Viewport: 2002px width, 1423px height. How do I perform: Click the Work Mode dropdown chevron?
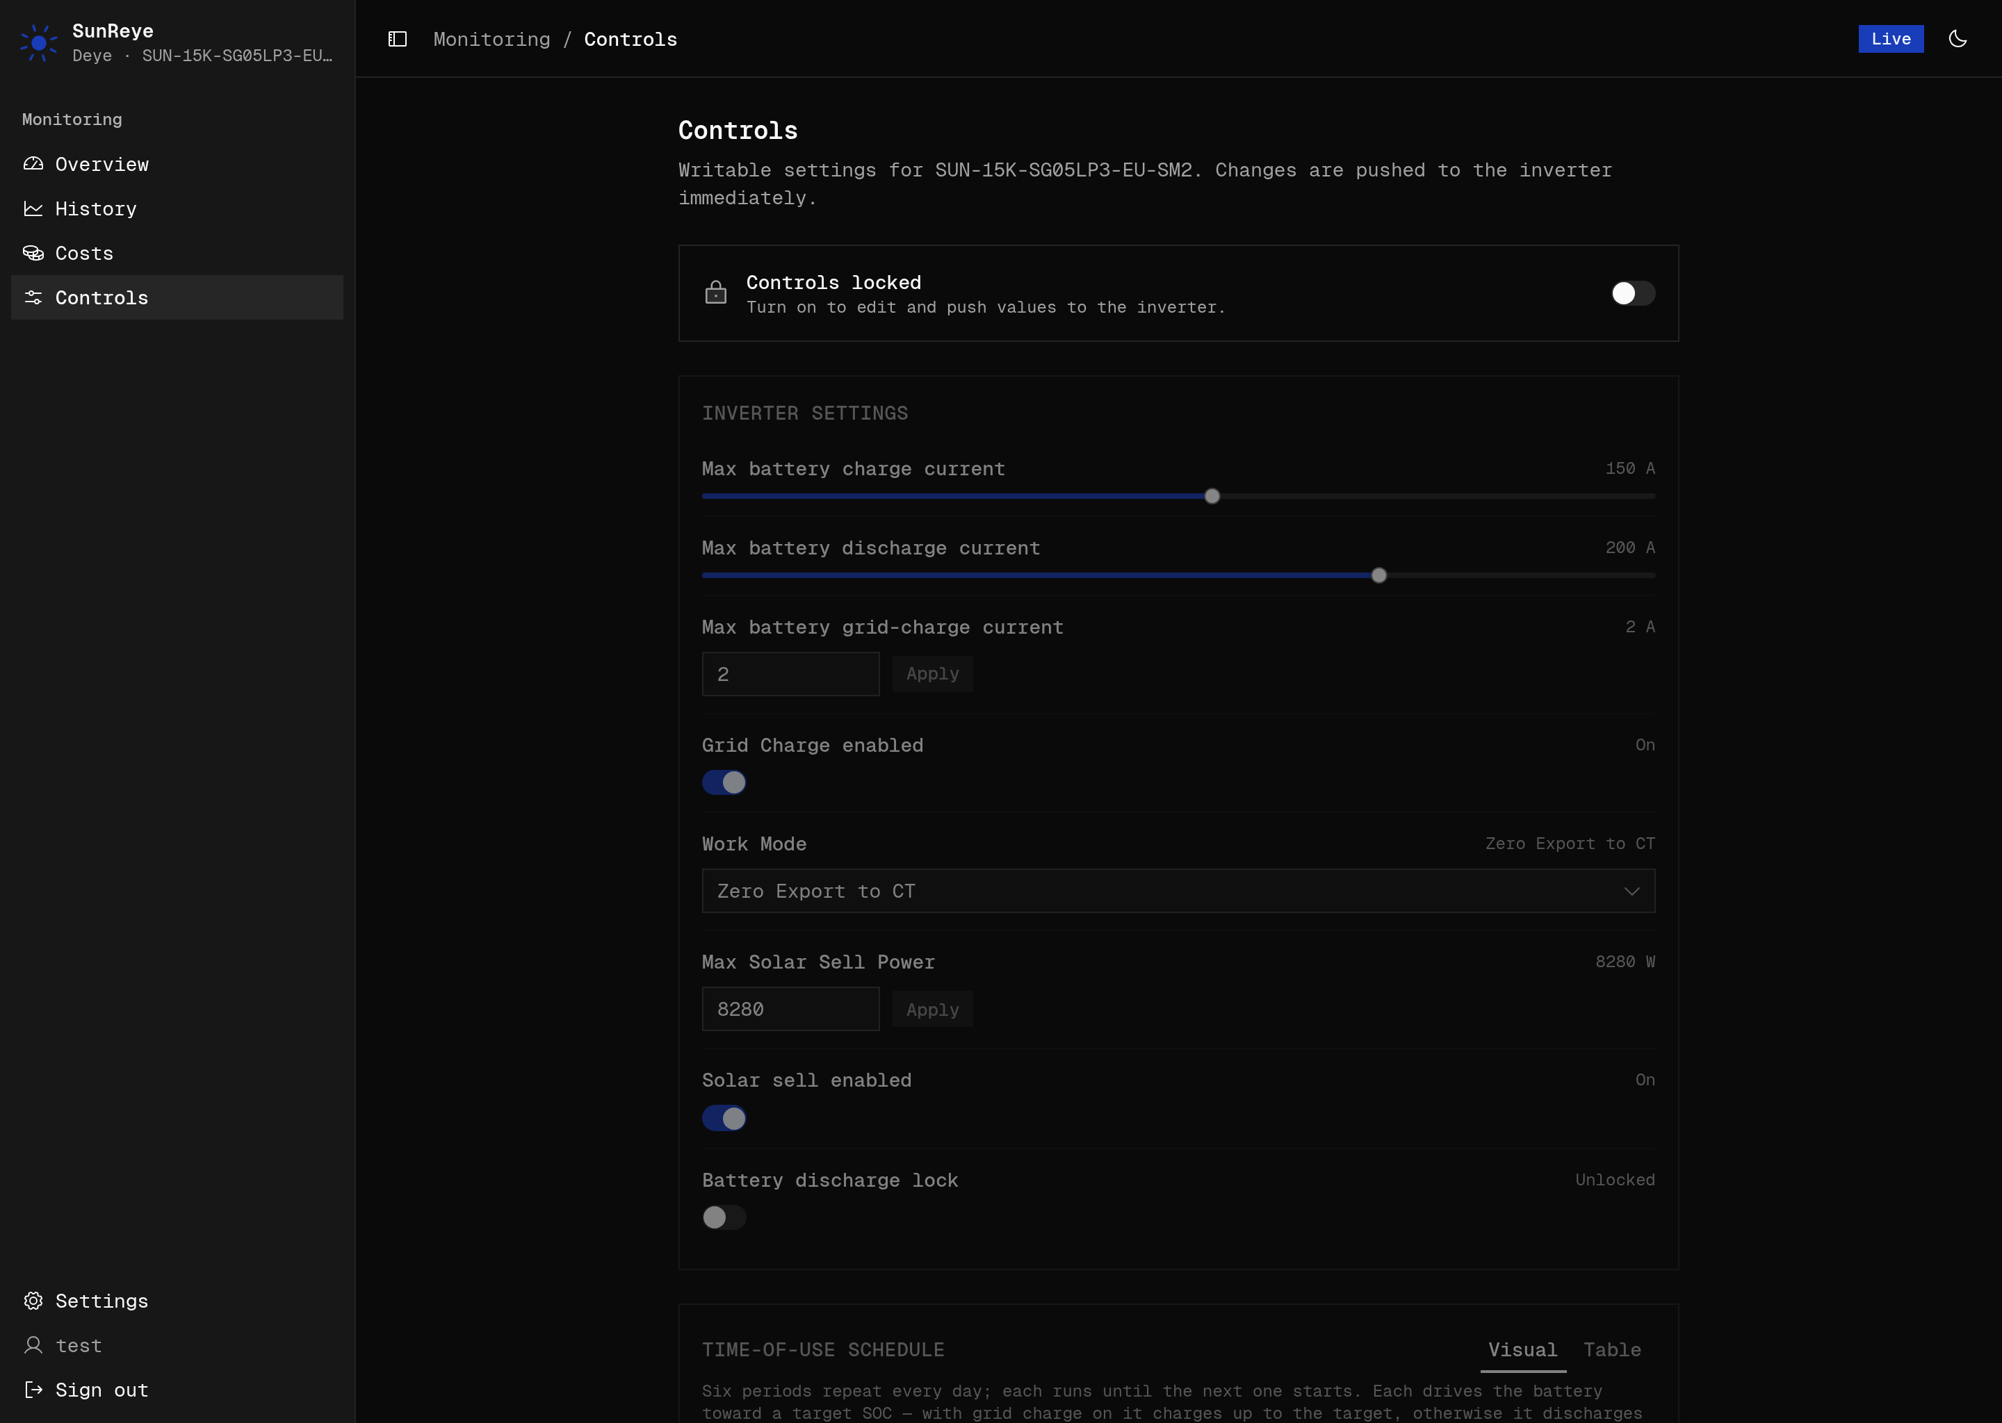coord(1631,891)
